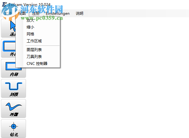189x138 pixels.
Task: Select the arrow selection tool
Action: pos(8,28)
